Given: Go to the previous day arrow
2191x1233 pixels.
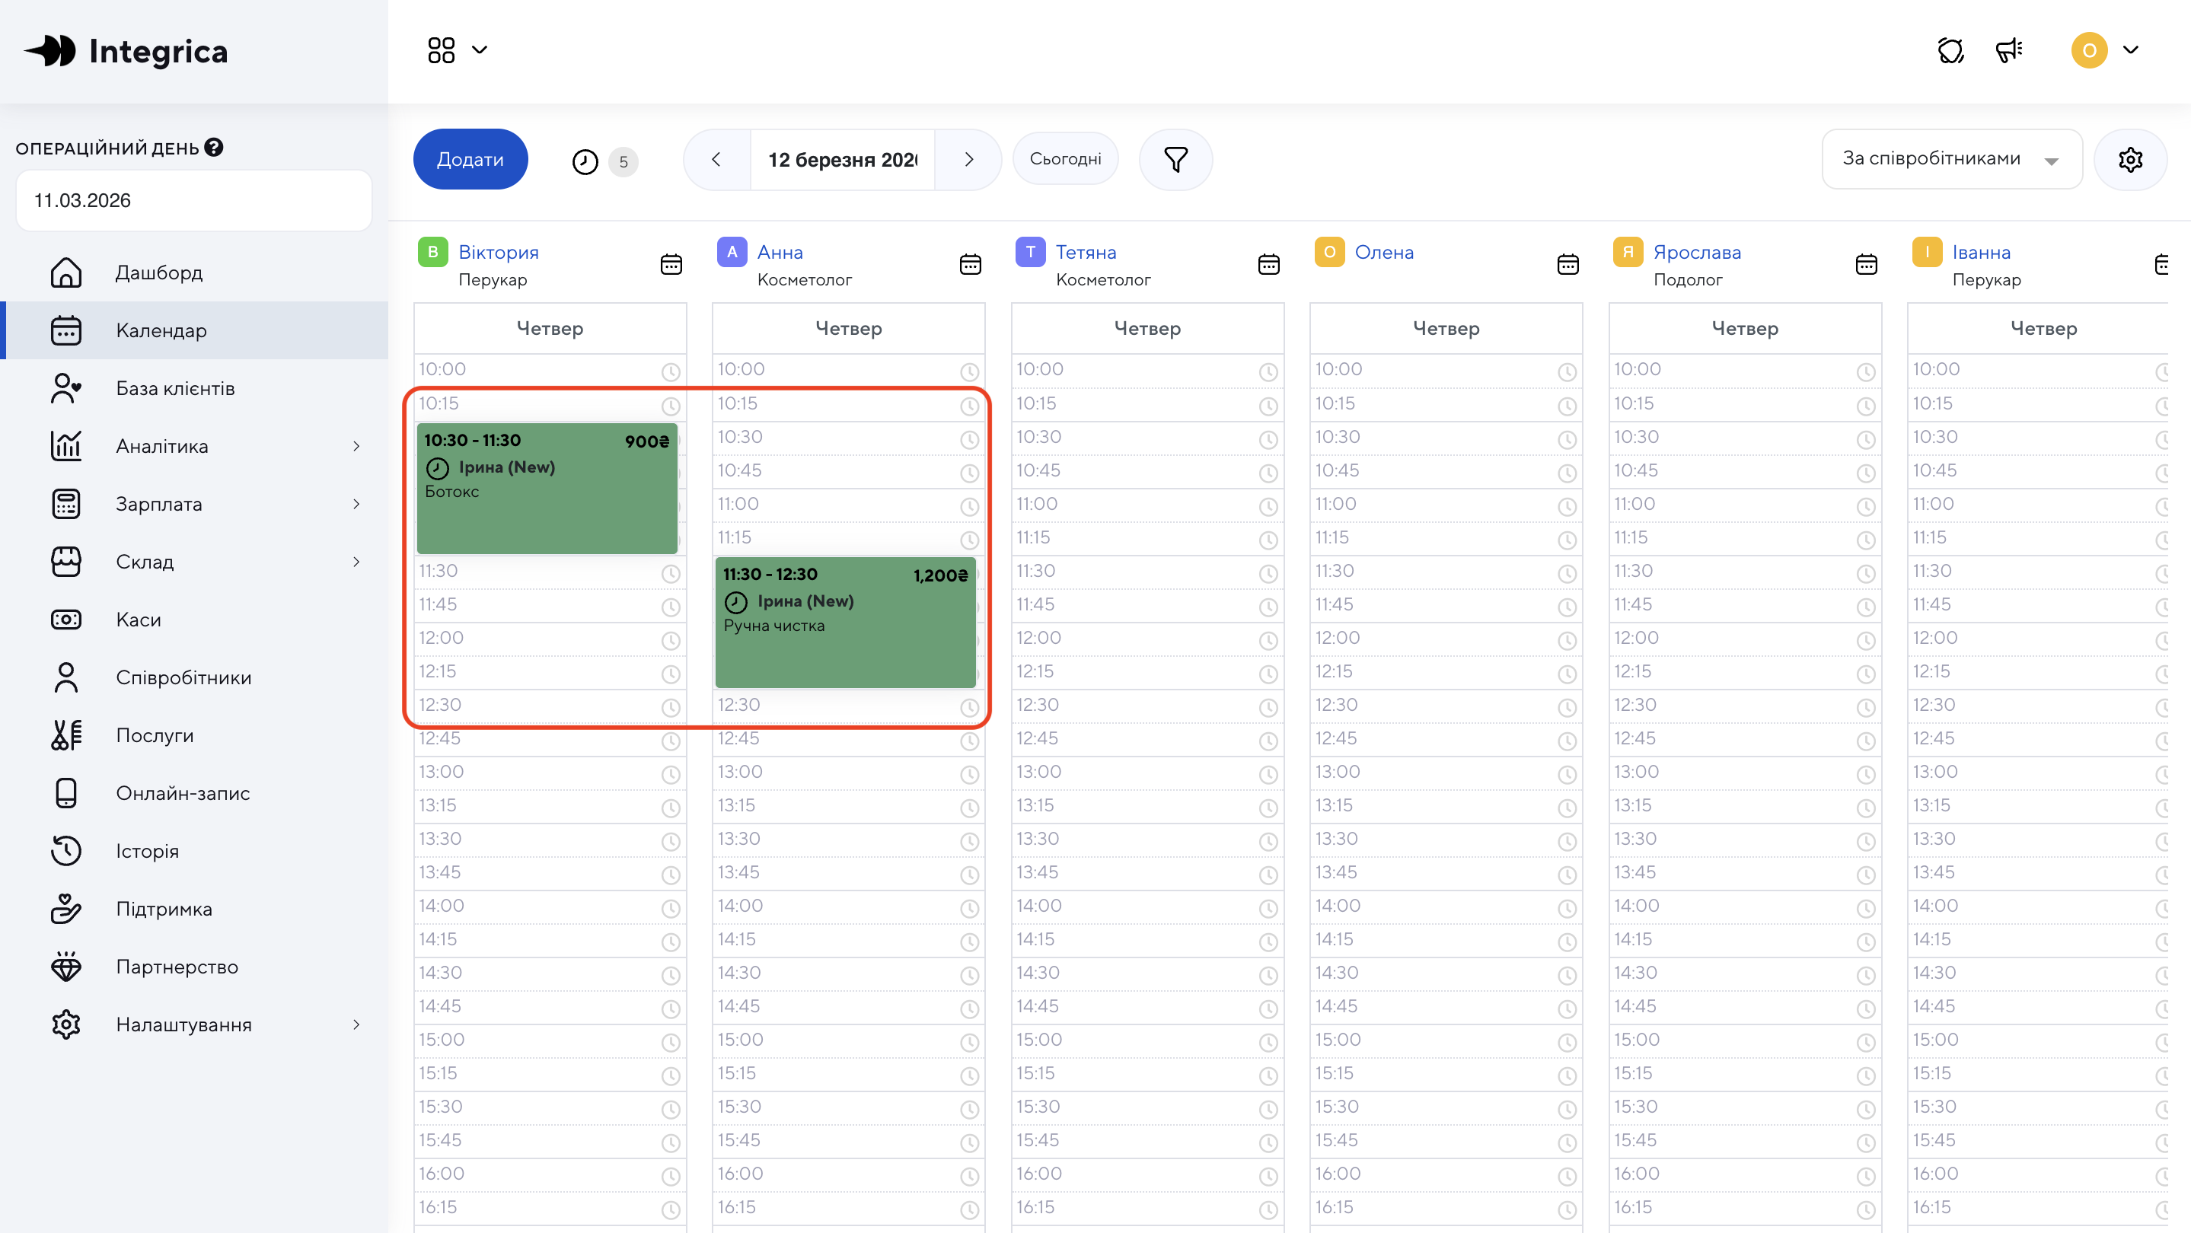Looking at the screenshot, I should pos(716,159).
